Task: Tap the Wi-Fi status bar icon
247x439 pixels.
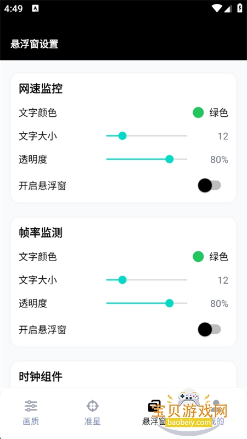Action: pos(216,8)
